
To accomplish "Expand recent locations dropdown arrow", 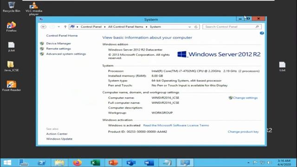I will point(59,27).
